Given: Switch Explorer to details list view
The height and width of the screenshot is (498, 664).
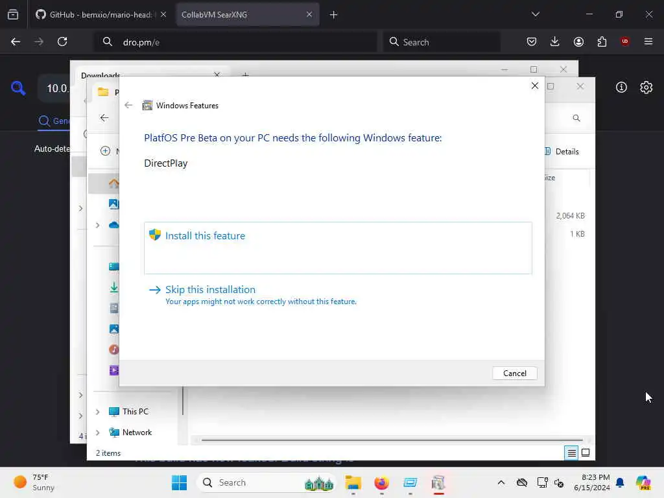Looking at the screenshot, I should [571, 453].
